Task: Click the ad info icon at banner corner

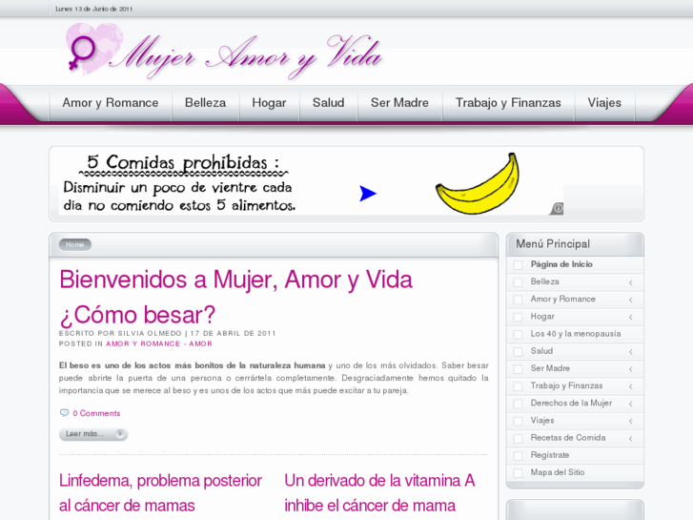Action: [558, 208]
